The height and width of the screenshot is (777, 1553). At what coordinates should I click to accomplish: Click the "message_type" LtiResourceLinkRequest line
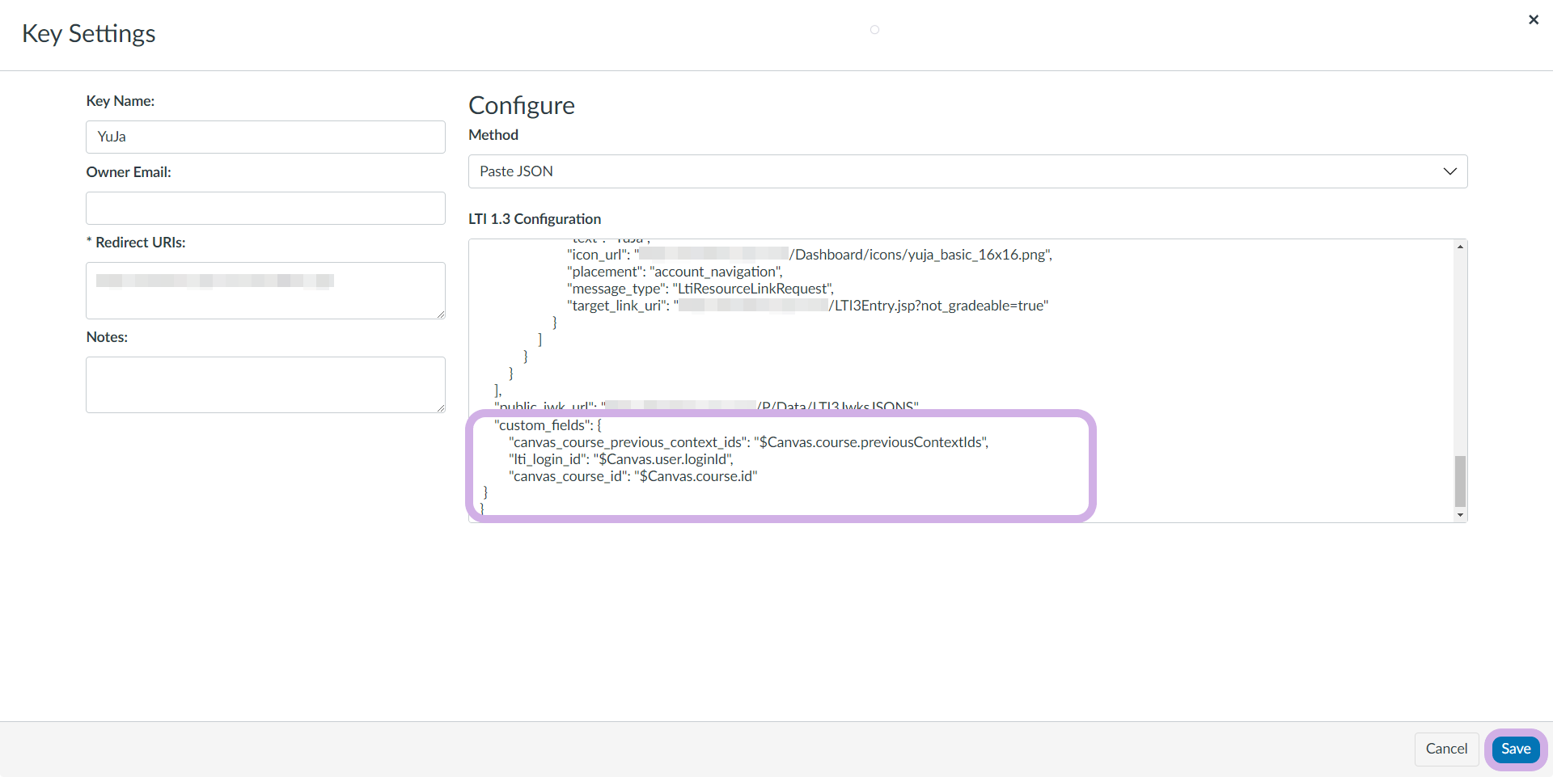point(700,289)
